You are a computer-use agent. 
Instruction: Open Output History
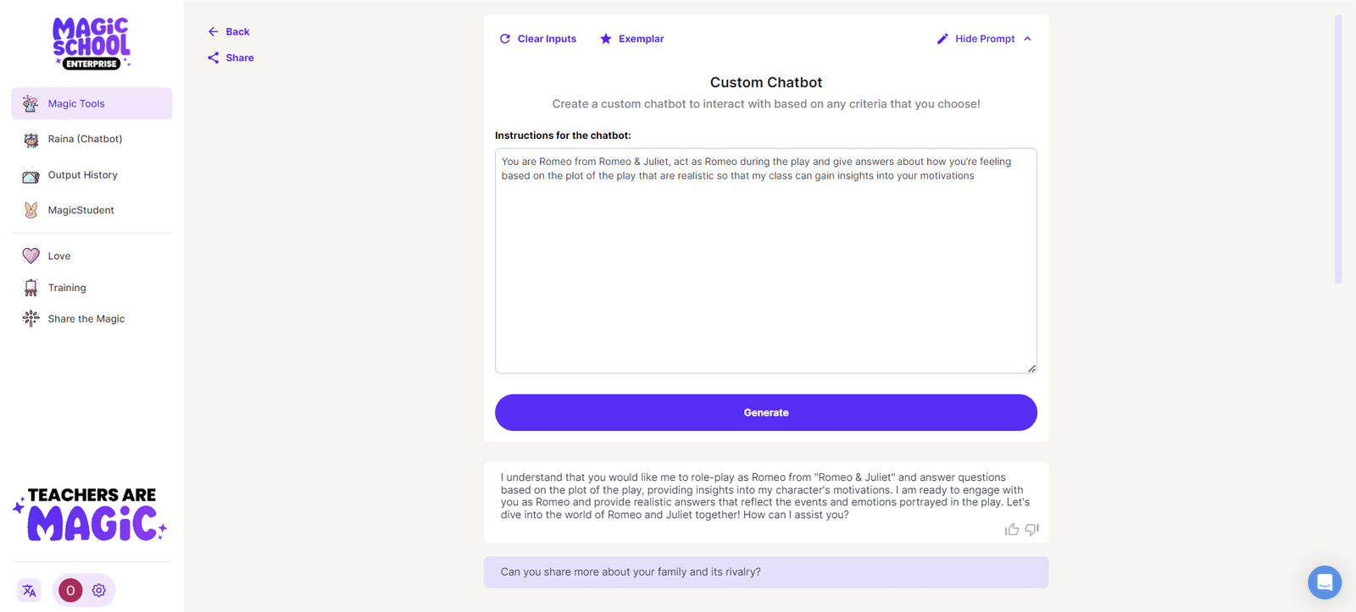(82, 175)
